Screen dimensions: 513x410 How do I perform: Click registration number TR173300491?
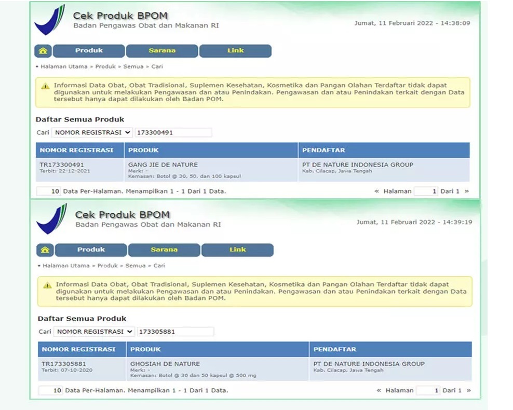coord(62,165)
